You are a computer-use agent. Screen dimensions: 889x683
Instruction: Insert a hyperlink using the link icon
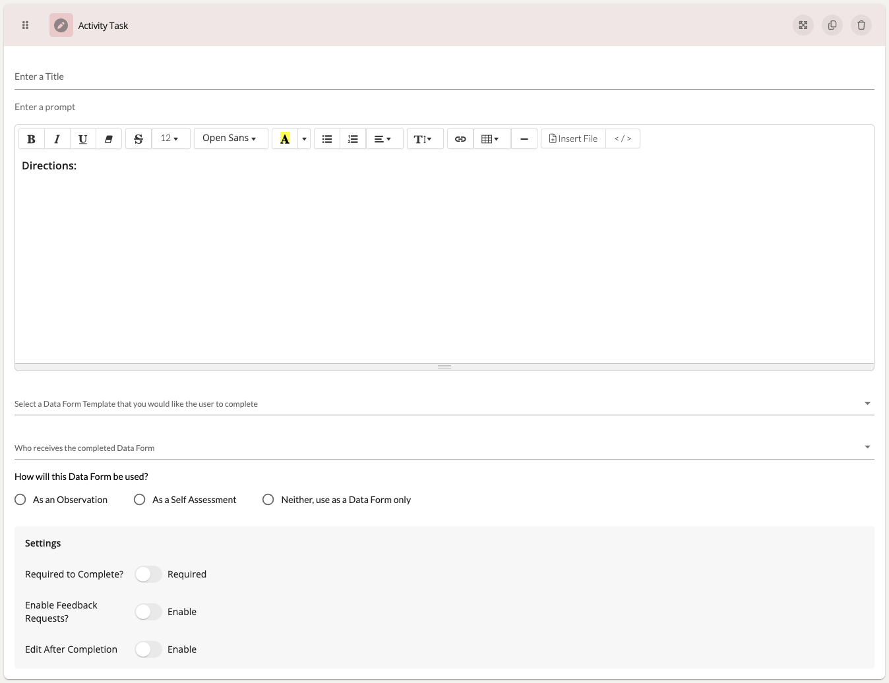pyautogui.click(x=460, y=138)
